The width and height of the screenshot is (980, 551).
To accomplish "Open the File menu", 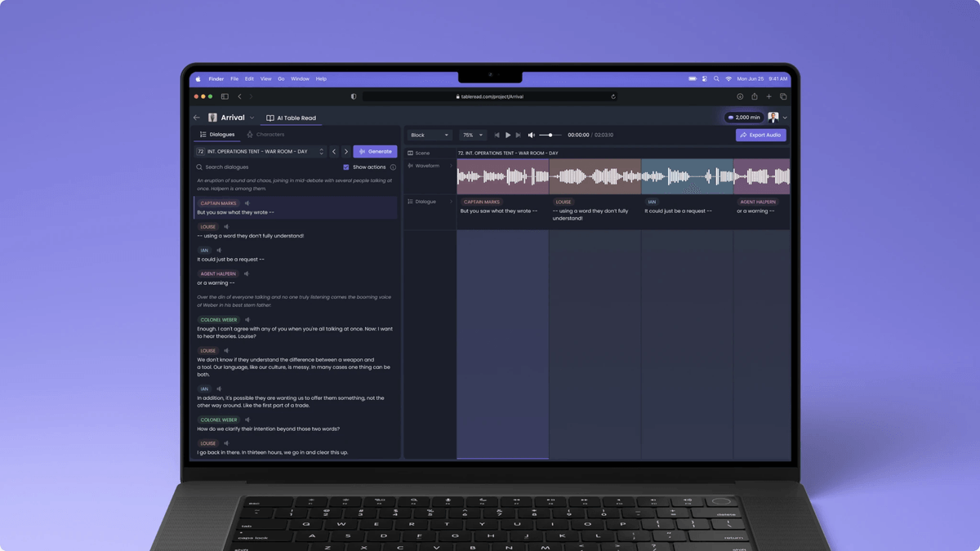I will 234,79.
